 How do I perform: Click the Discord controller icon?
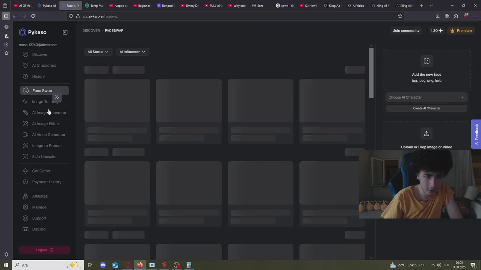(26, 229)
